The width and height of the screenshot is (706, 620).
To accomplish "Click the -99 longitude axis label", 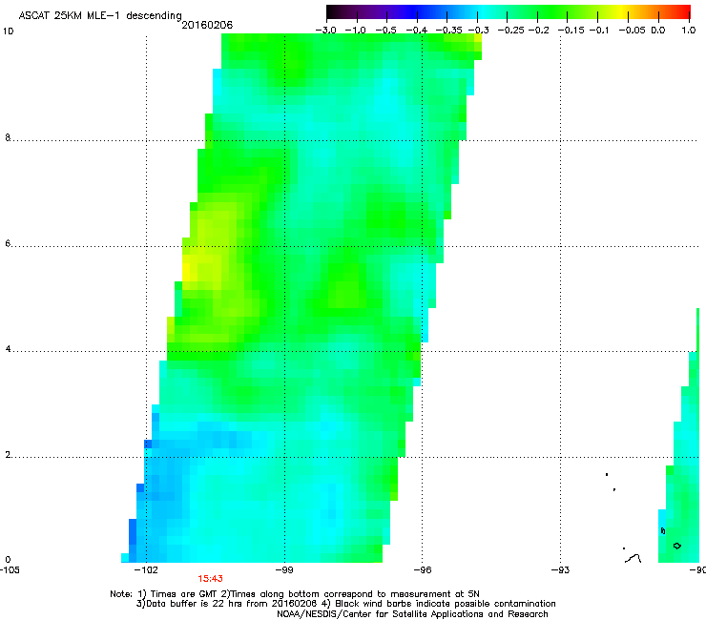I will pyautogui.click(x=284, y=570).
